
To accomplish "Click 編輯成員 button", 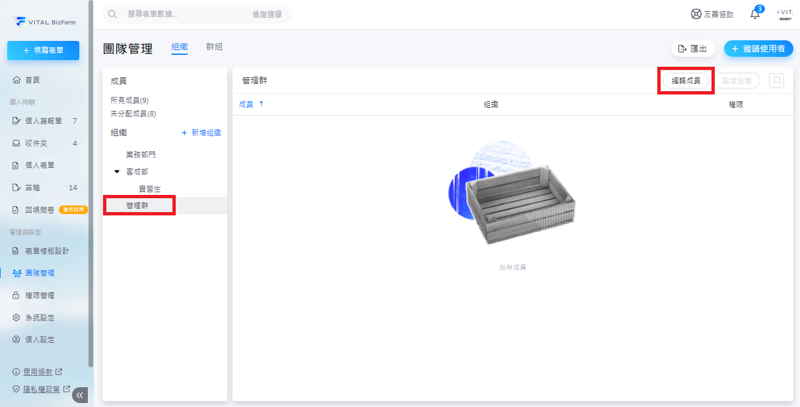I will [x=686, y=81].
